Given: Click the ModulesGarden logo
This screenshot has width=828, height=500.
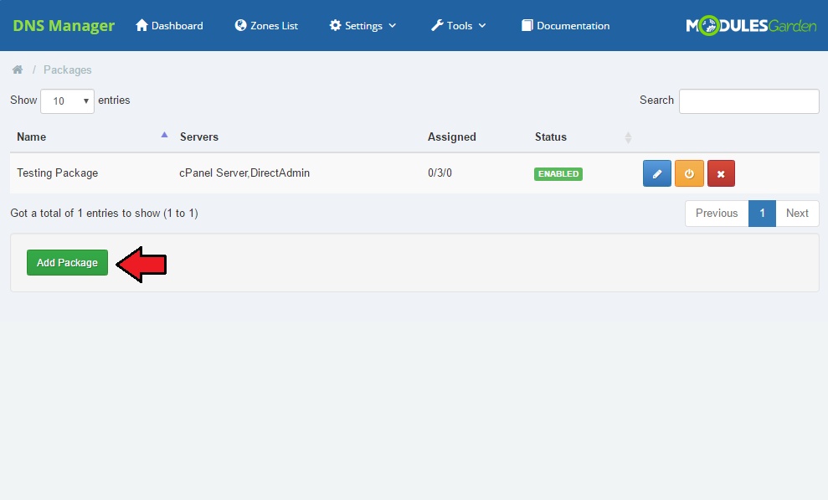Looking at the screenshot, I should pos(751,25).
